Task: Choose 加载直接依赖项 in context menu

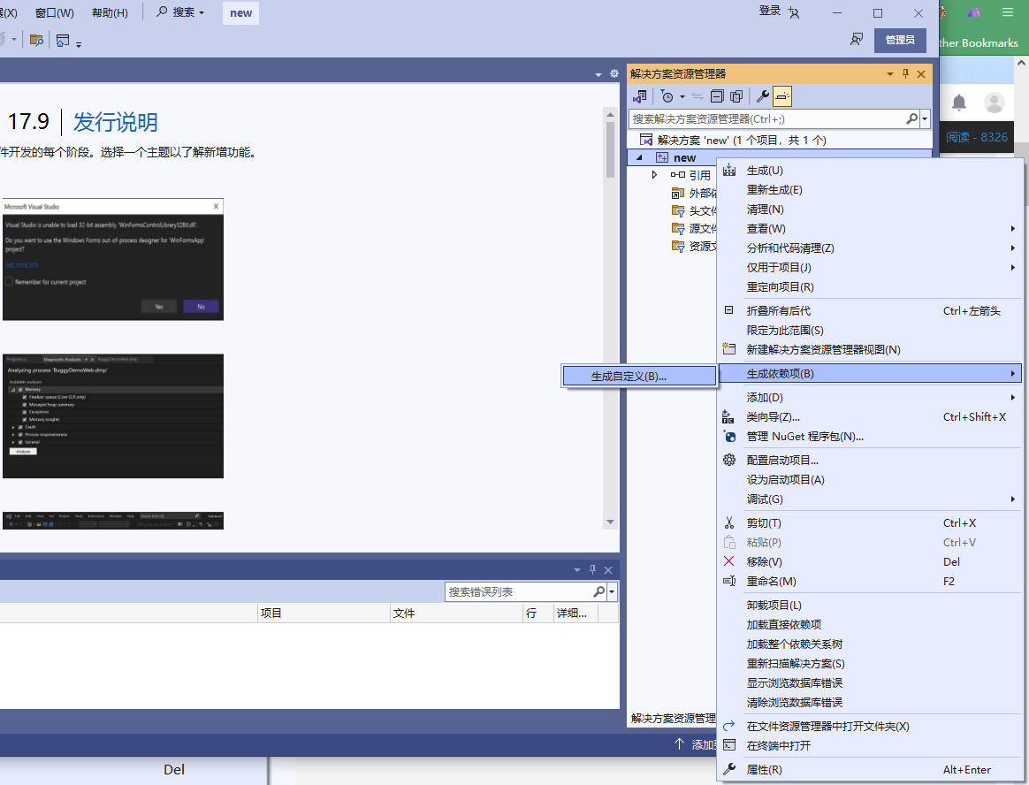Action: (870, 624)
